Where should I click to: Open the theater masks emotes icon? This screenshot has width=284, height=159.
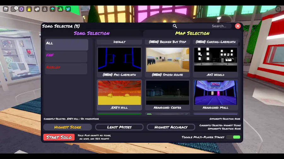pyautogui.click(x=37, y=9)
